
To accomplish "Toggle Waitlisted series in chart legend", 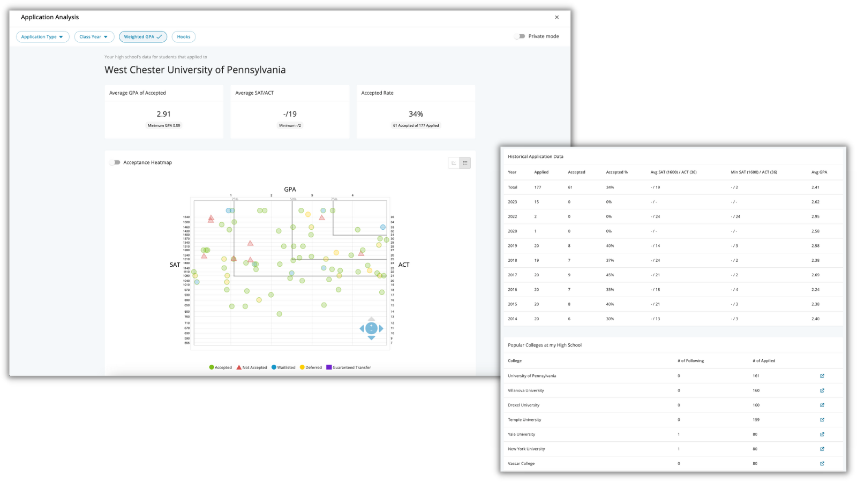I will pos(283,367).
